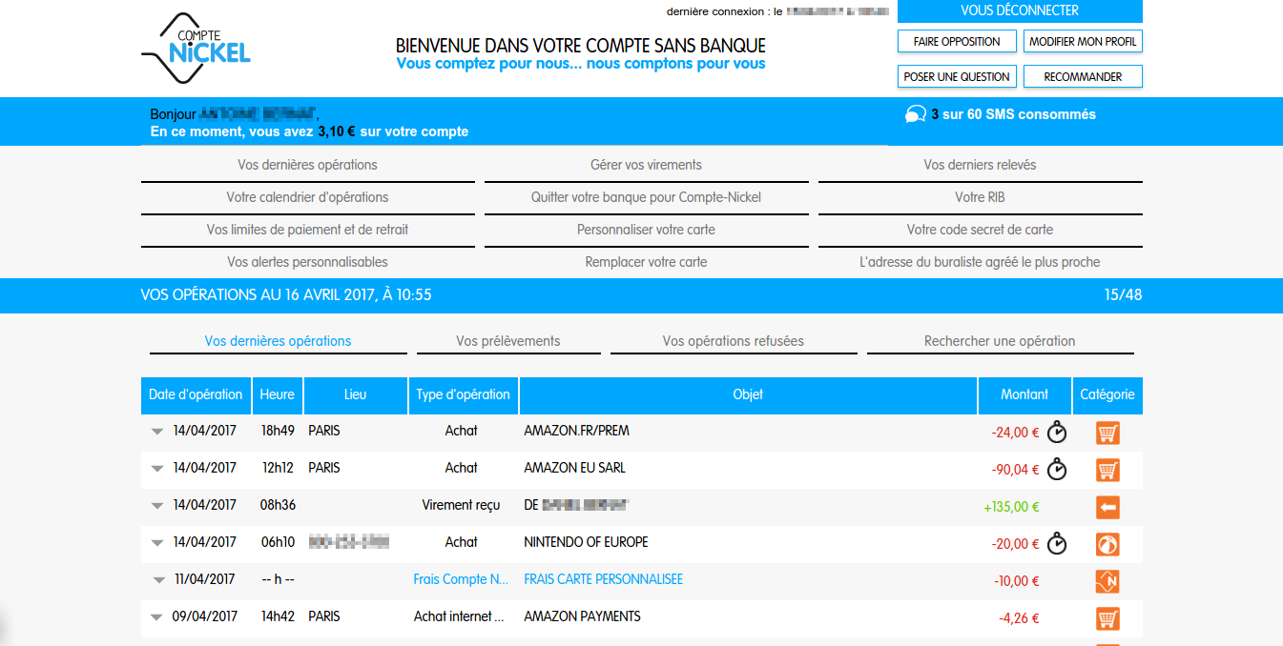This screenshot has width=1283, height=646.
Task: Click the NINTENDO OF EUROPE object text
Action: (x=587, y=542)
